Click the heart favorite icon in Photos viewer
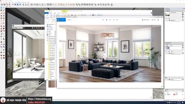The height and width of the screenshot is (104, 185). [110, 20]
